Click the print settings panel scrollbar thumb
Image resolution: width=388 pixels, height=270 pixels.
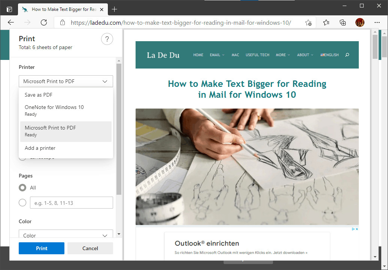pyautogui.click(x=119, y=129)
